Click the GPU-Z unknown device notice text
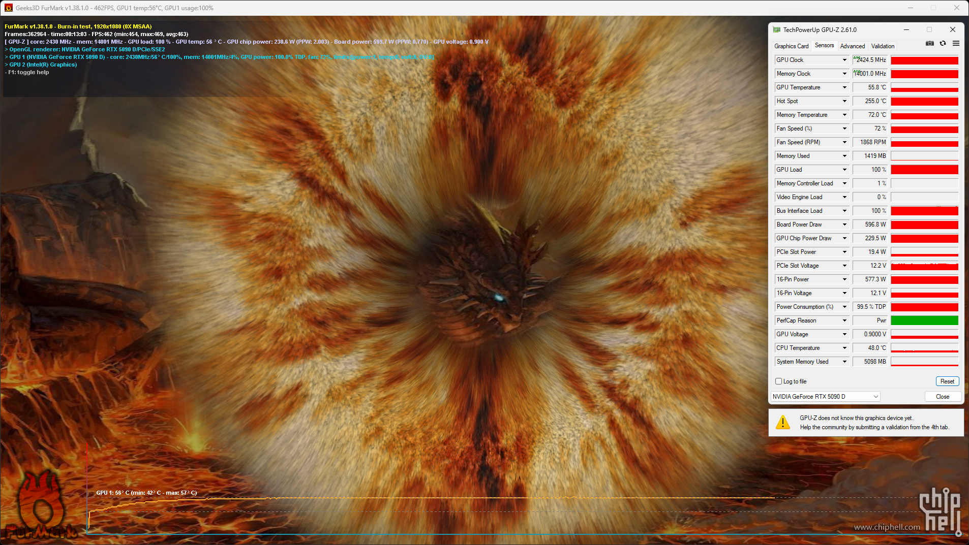Screen dimensions: 969x545 pyautogui.click(x=874, y=423)
